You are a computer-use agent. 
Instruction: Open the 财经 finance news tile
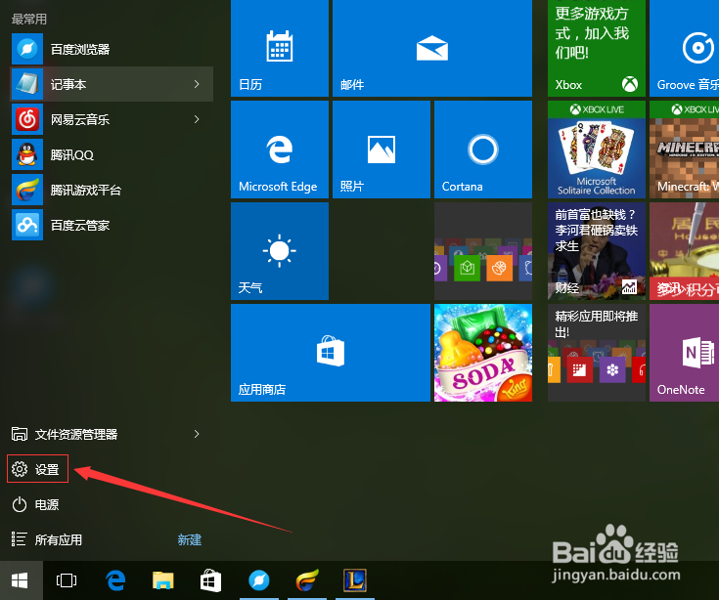point(596,251)
